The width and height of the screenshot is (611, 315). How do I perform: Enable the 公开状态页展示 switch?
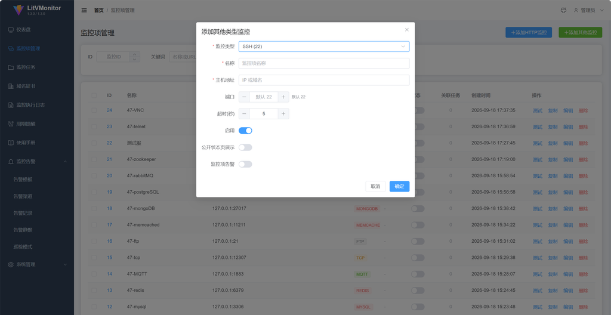point(245,147)
